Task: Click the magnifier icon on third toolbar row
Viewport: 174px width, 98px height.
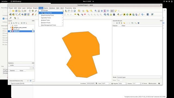Action: point(10,18)
